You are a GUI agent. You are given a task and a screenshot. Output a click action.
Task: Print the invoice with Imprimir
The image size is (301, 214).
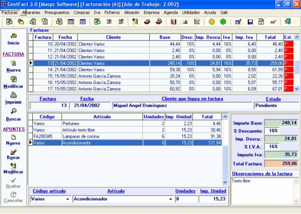[x=13, y=98]
